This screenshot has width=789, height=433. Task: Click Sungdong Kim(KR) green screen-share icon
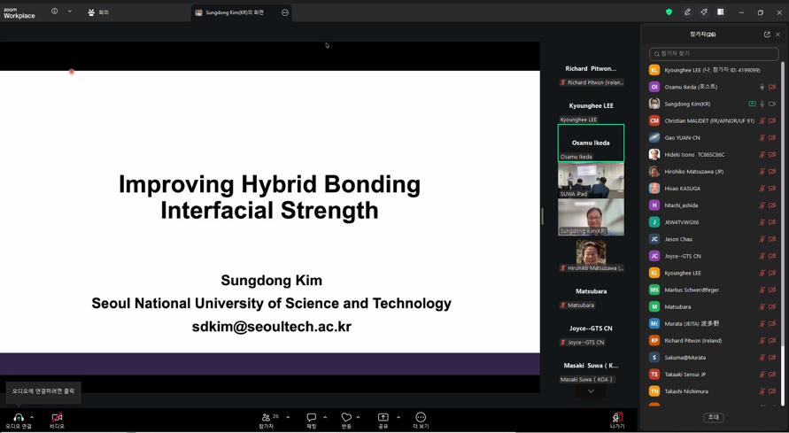click(x=752, y=104)
